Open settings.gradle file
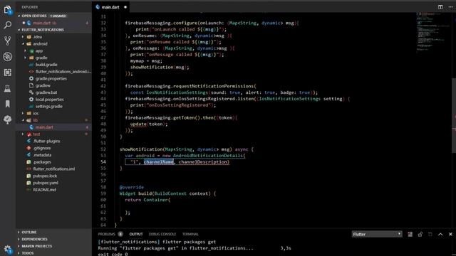Image resolution: width=456 pixels, height=256 pixels. coord(49,107)
